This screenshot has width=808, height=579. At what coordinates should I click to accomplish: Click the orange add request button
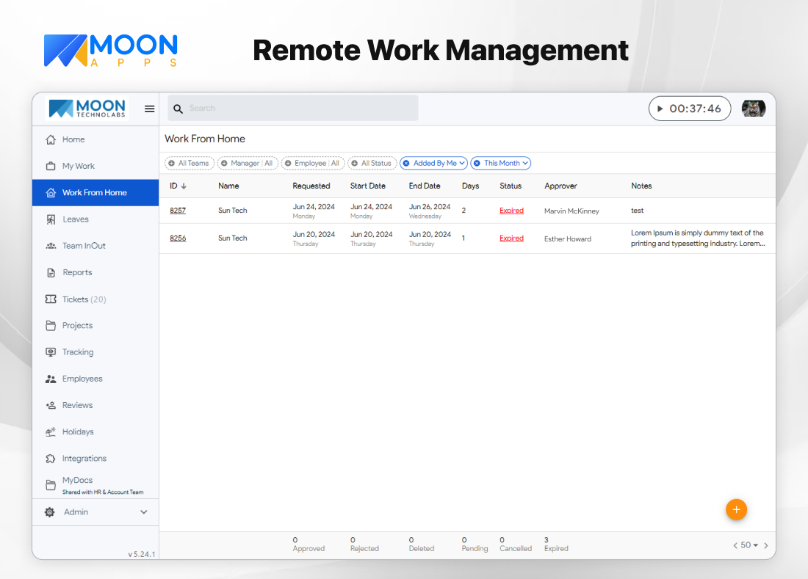pos(736,509)
